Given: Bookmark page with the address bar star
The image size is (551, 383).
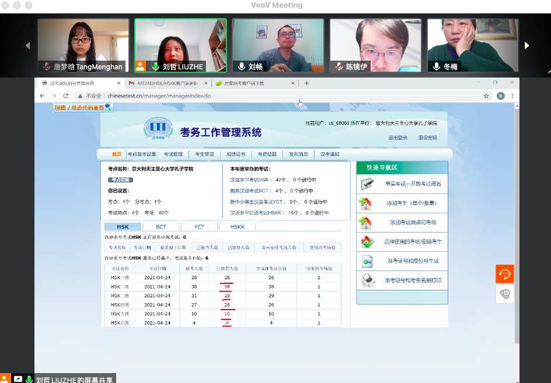Looking at the screenshot, I should (486, 96).
